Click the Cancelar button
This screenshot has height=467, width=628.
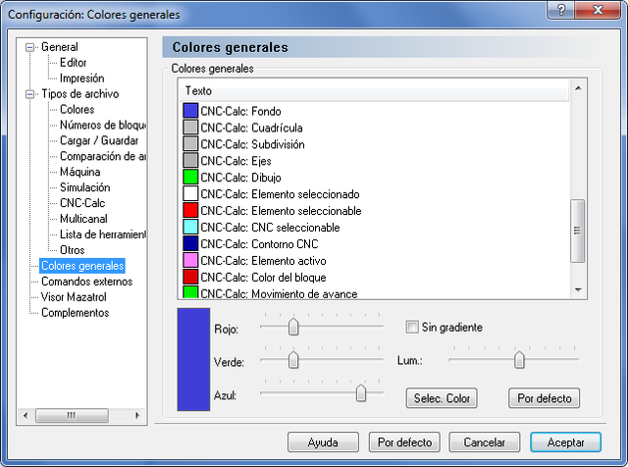(x=485, y=442)
